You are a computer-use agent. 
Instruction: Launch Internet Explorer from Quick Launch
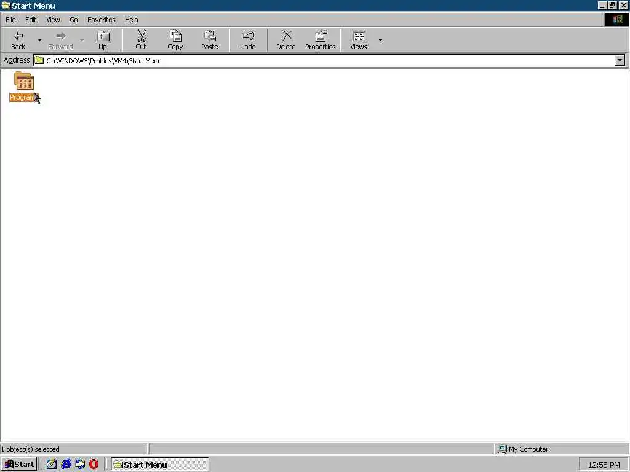(66, 465)
